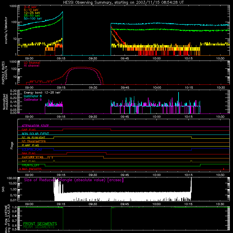Image resolution: width=233 pixels, height=233 pixels.
Task: Click the Normalized modulation axis label
Action: (x=6, y=102)
